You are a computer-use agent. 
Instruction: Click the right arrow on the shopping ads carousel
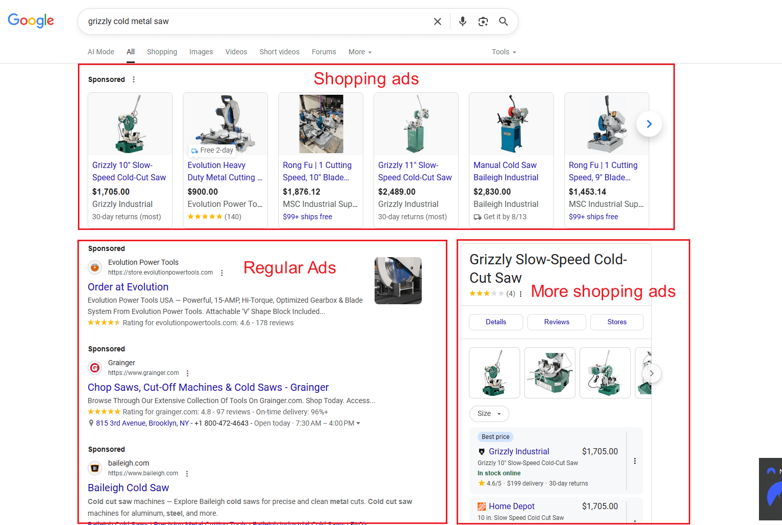click(649, 123)
